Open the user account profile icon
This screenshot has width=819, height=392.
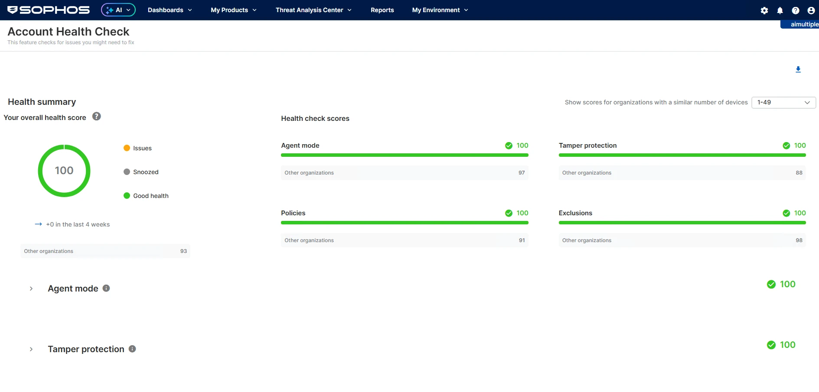[811, 10]
